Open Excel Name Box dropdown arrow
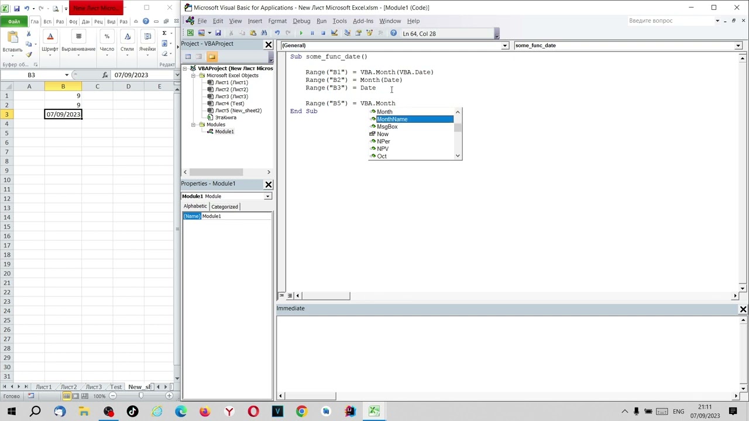 click(67, 75)
